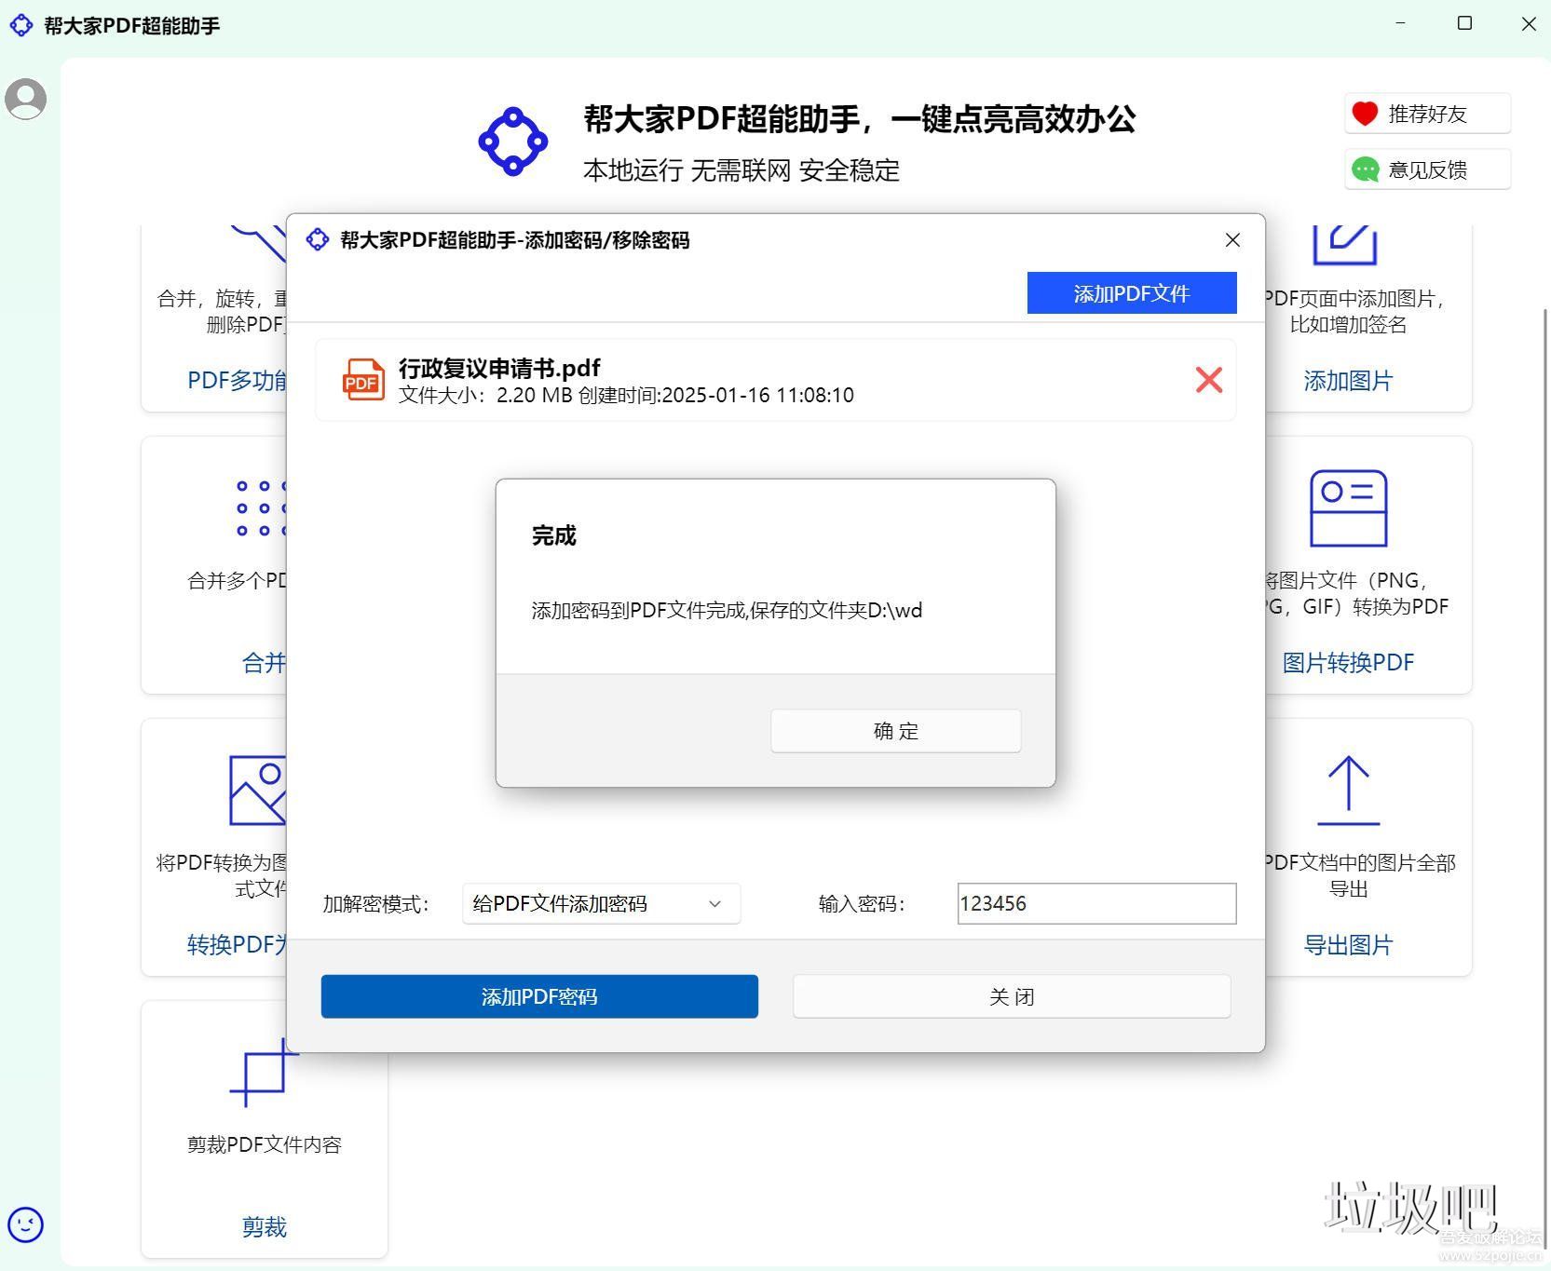Screen dimensions: 1551x1271
Task: Open 意见反馈 feedback button
Action: 1427,169
